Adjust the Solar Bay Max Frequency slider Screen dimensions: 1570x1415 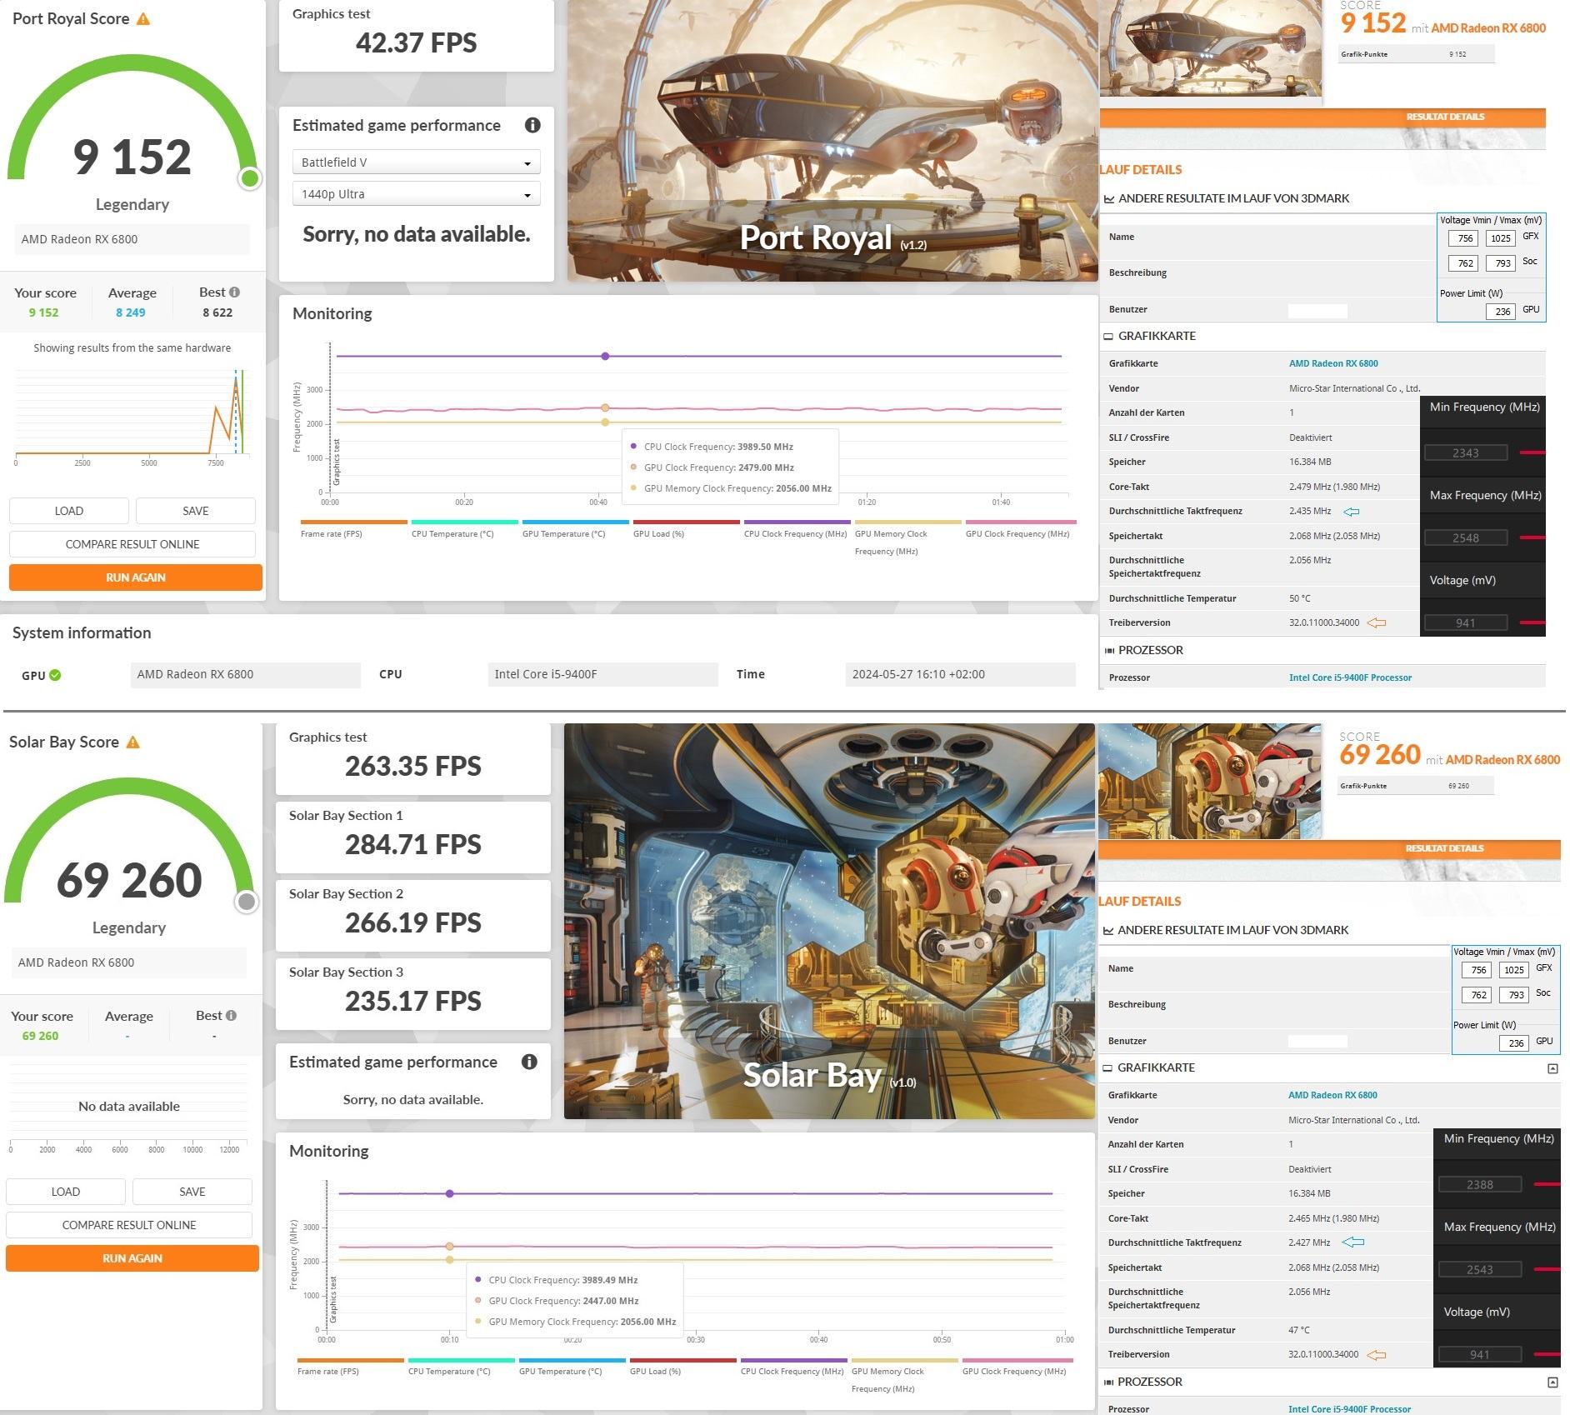(x=1547, y=1269)
